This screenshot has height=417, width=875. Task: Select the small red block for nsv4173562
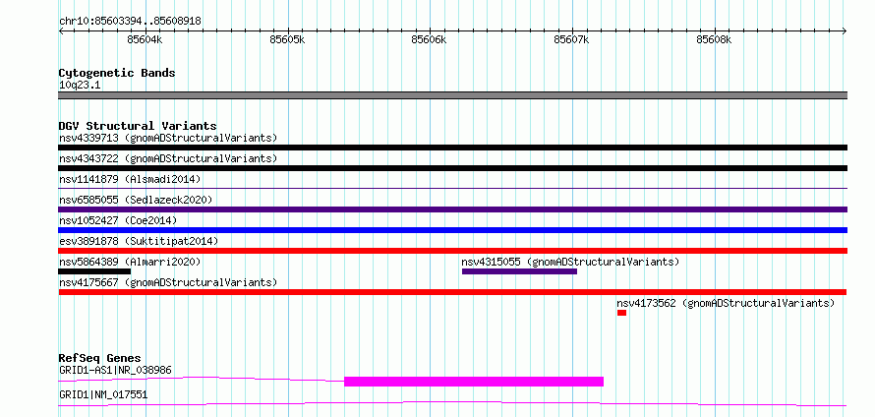click(x=621, y=313)
